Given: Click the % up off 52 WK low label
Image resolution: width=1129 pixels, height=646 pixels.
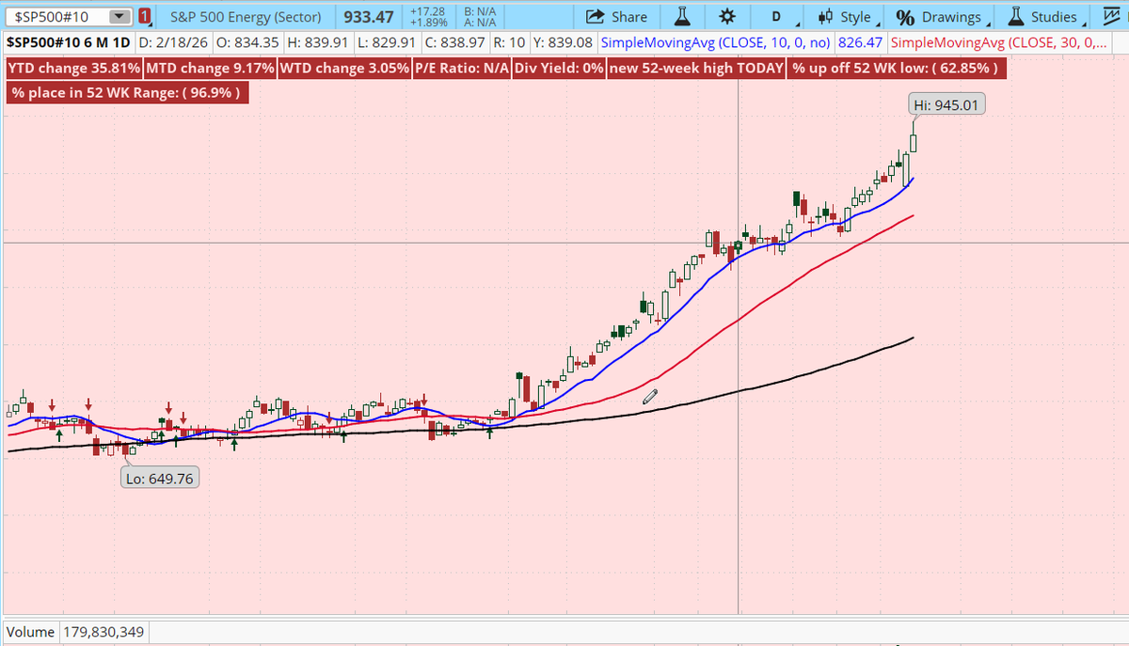Looking at the screenshot, I should (x=896, y=69).
